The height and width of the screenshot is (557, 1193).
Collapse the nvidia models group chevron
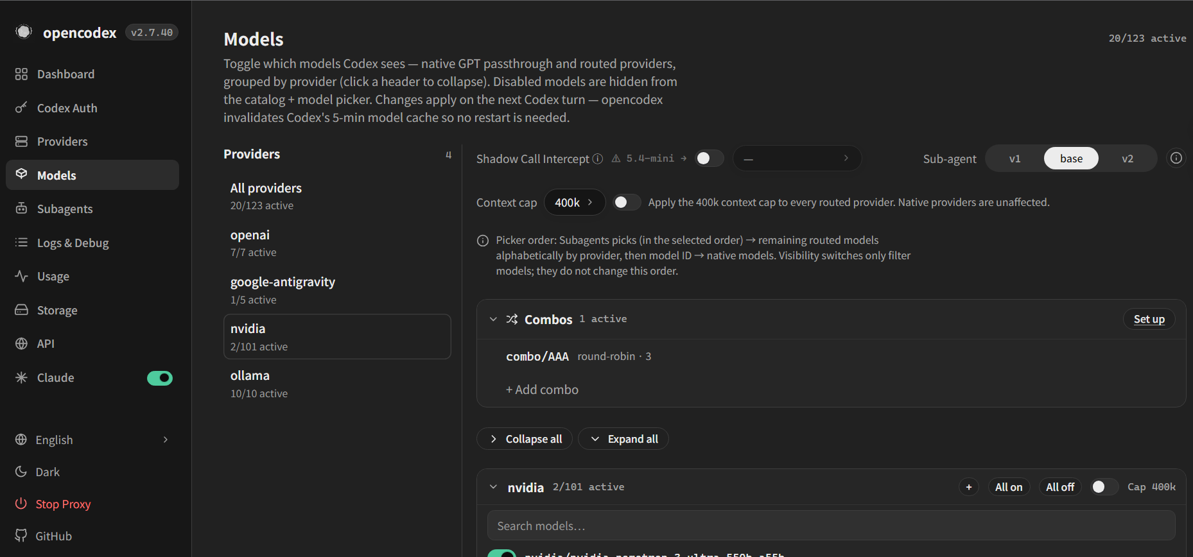pyautogui.click(x=493, y=487)
